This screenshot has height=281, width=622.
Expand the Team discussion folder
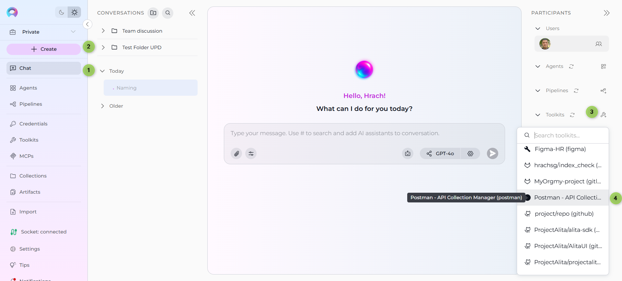(x=103, y=31)
